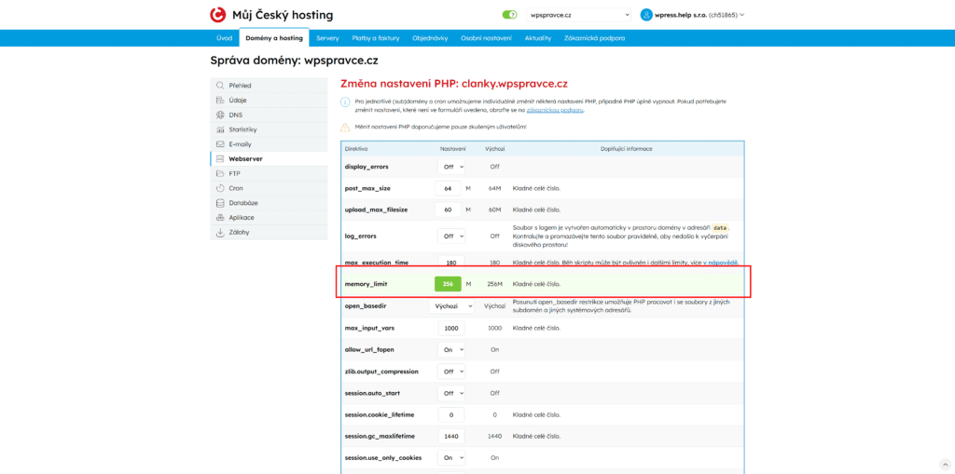Image resolution: width=955 pixels, height=474 pixels.
Task: Click the Údaje sidebar icon
Action: (x=220, y=101)
